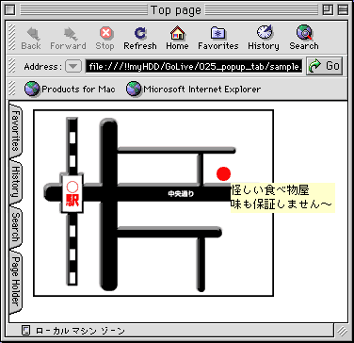Go to Home page icon
The width and height of the screenshot is (354, 343).
point(177,32)
